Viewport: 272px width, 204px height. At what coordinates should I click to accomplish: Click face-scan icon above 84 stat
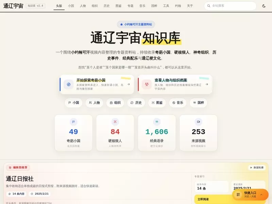(115, 122)
